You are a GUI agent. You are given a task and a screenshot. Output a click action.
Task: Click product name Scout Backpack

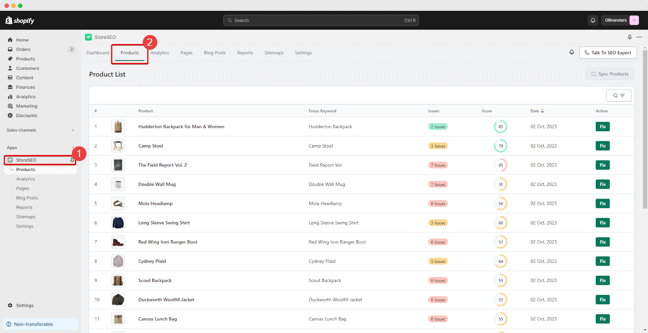coord(155,281)
